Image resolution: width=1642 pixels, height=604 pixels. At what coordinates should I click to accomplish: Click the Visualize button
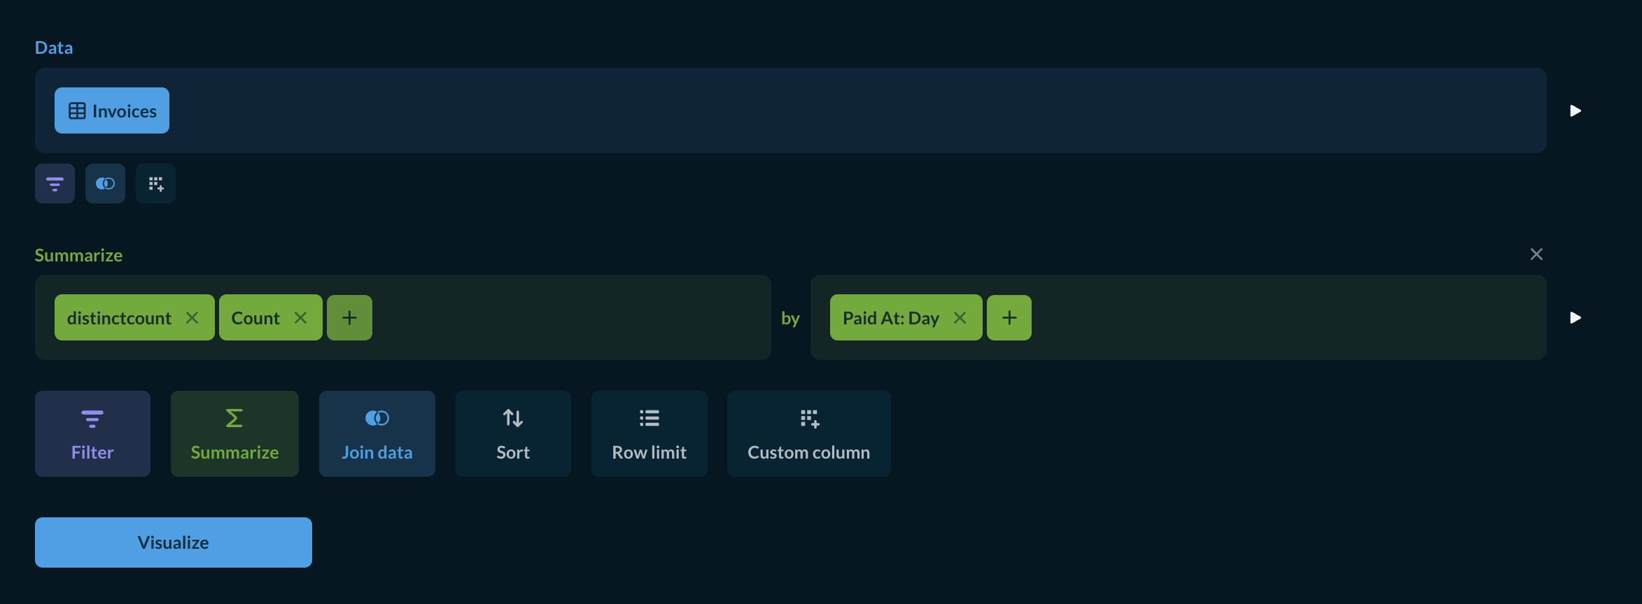click(173, 542)
